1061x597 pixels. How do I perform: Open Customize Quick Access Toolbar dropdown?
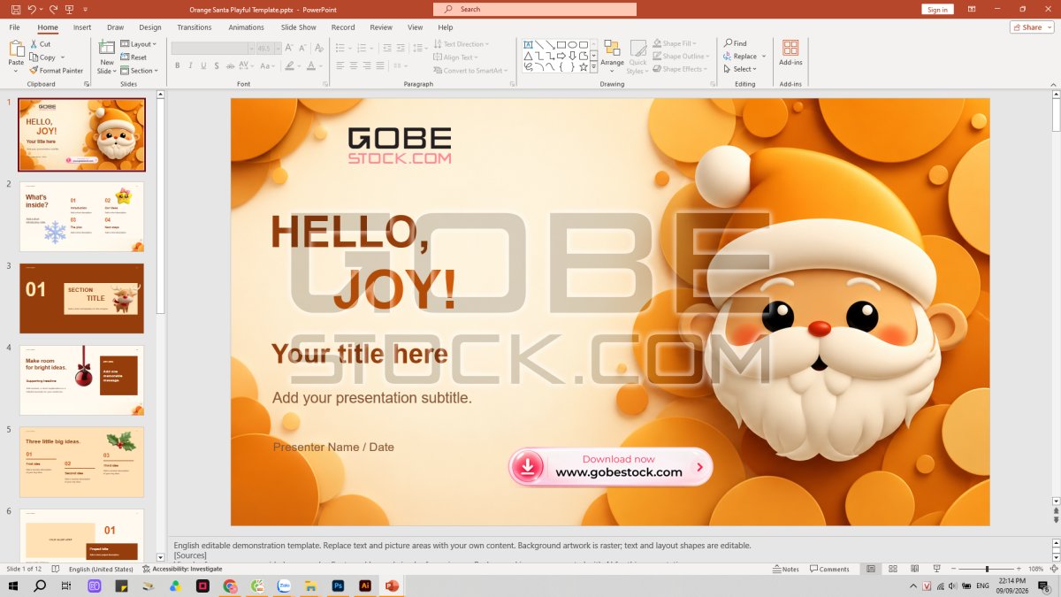[86, 9]
